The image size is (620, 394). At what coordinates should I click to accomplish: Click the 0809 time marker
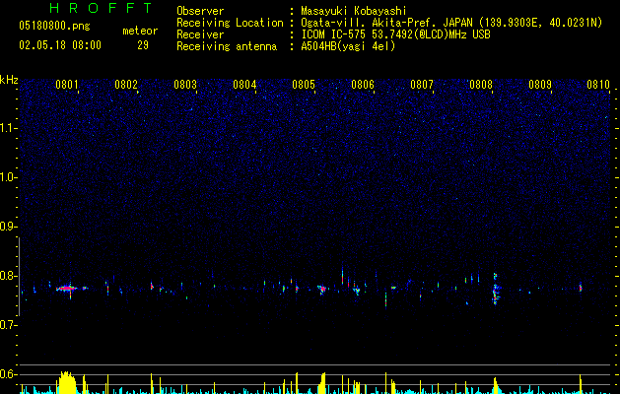click(540, 85)
